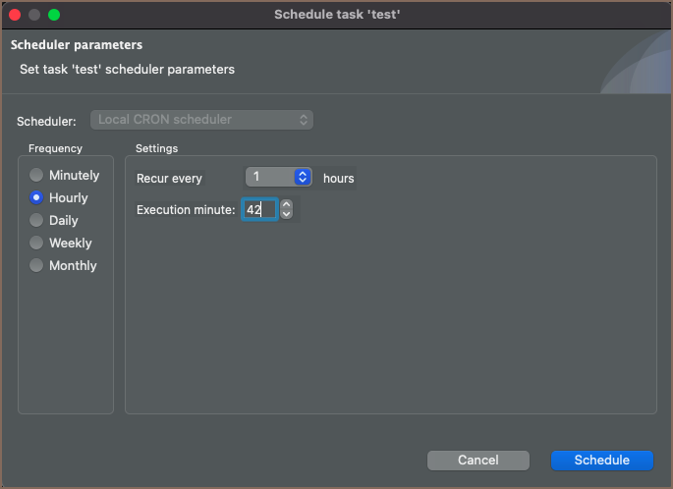The height and width of the screenshot is (489, 673).
Task: Pick the Weekly frequency radio button
Action: [37, 244]
